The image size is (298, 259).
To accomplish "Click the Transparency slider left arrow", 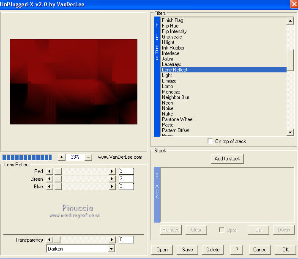I will click(x=49, y=240).
